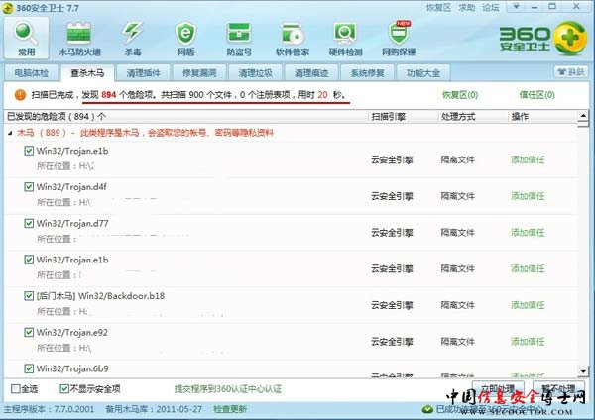The height and width of the screenshot is (420, 595).
Task: Switch to the 清理垃圾 tab
Action: click(256, 72)
